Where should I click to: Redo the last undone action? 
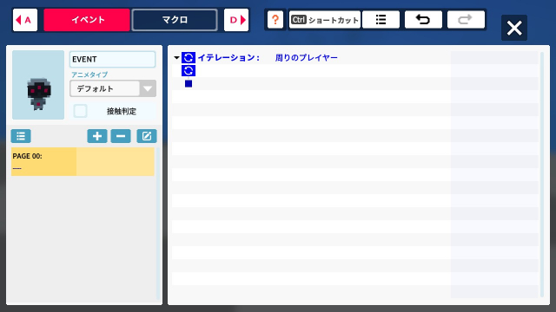(466, 19)
